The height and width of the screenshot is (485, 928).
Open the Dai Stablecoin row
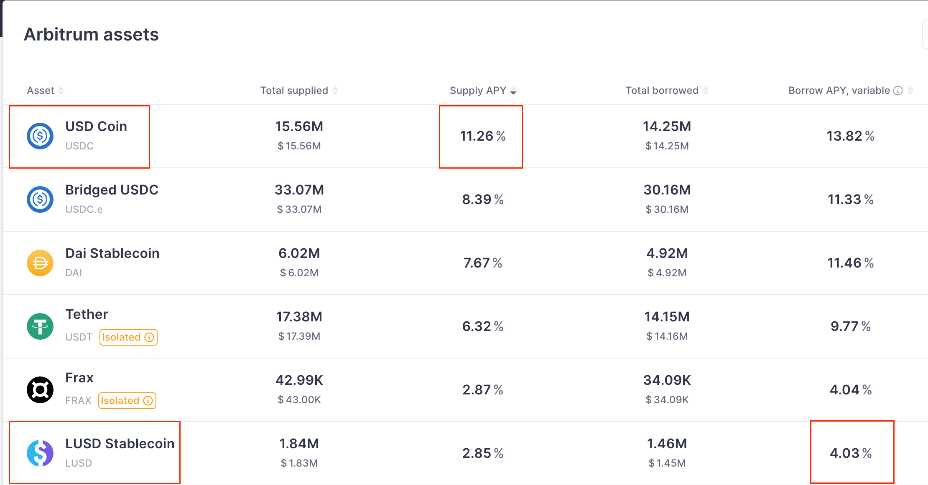(112, 253)
